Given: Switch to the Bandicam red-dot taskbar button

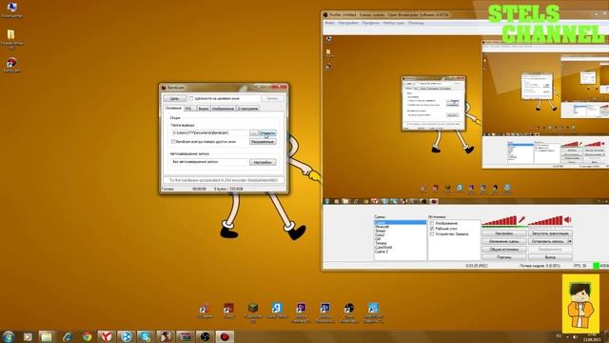Looking at the screenshot, I should coord(225,336).
